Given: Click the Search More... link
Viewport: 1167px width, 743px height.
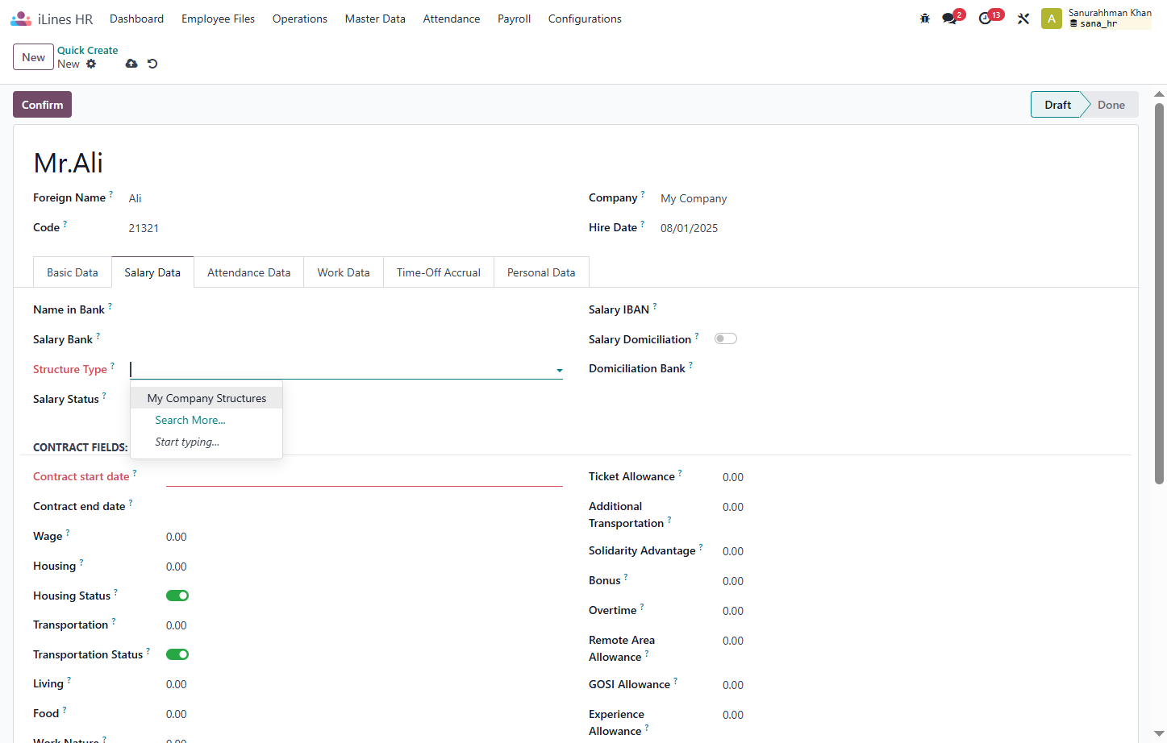Looking at the screenshot, I should (x=190, y=420).
